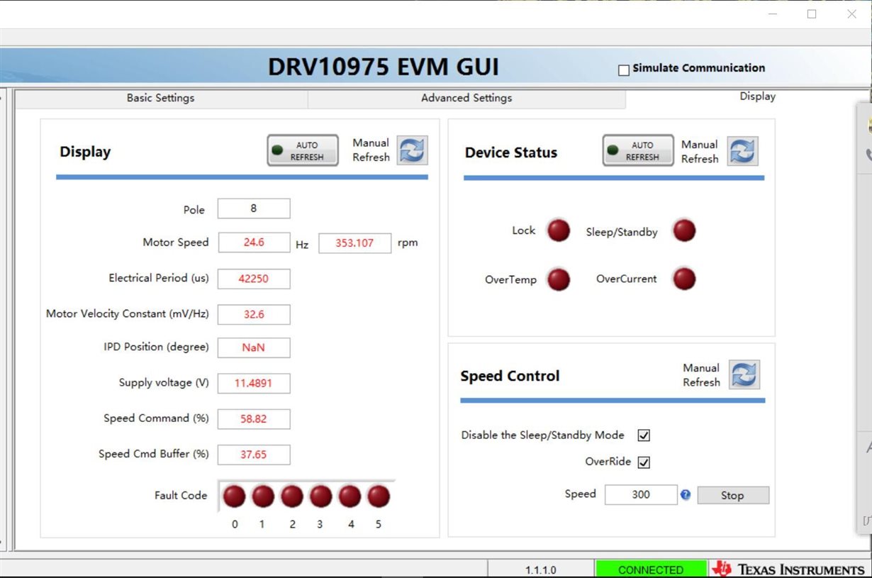Click the OverTemp status LED

click(x=558, y=279)
